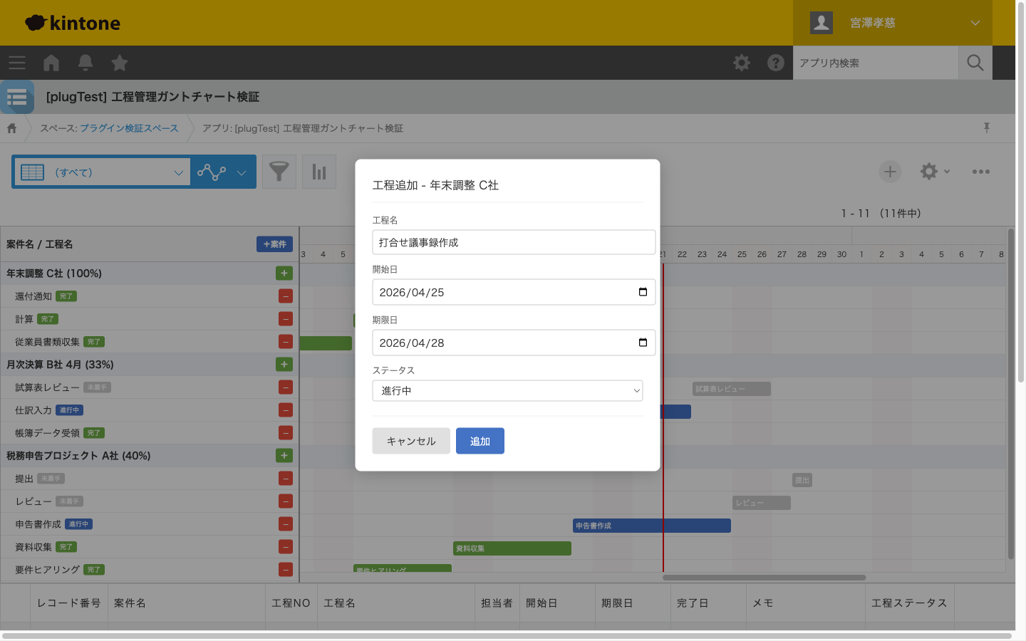Click the green plus for 月次決算 B社

click(284, 365)
